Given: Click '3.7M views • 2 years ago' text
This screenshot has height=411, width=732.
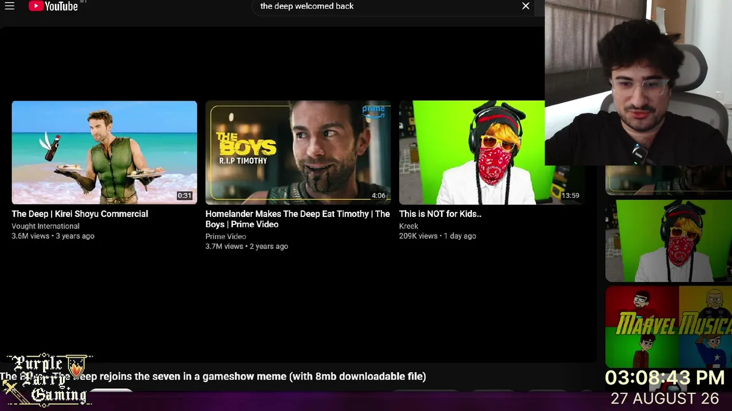Looking at the screenshot, I should [x=246, y=247].
